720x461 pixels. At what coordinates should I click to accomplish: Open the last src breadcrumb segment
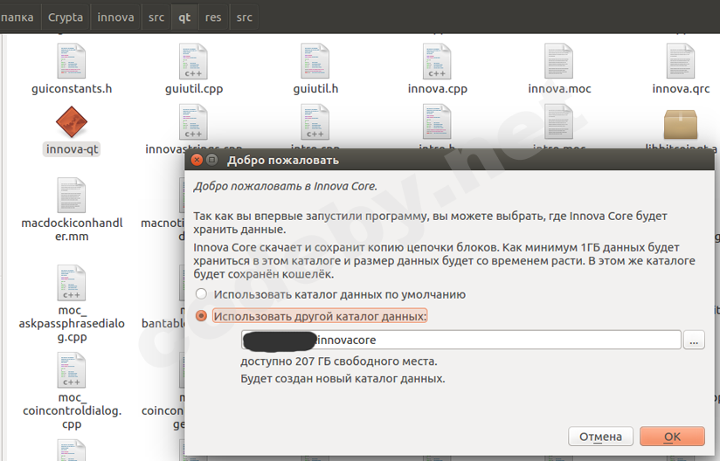245,17
